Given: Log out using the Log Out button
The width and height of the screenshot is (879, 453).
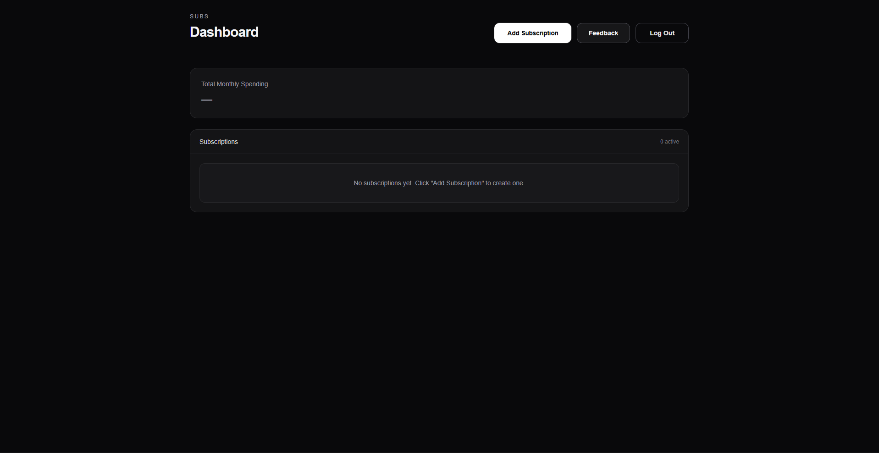Looking at the screenshot, I should pos(662,33).
